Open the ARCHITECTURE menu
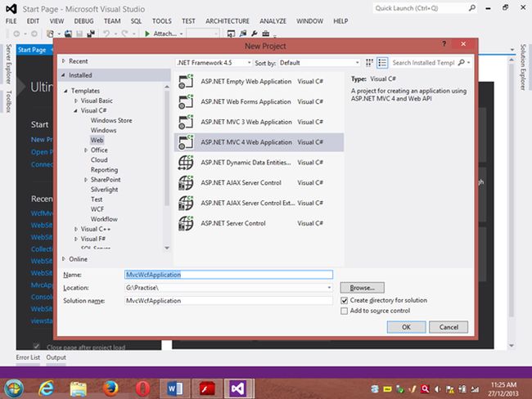This screenshot has height=399, width=532. click(228, 21)
